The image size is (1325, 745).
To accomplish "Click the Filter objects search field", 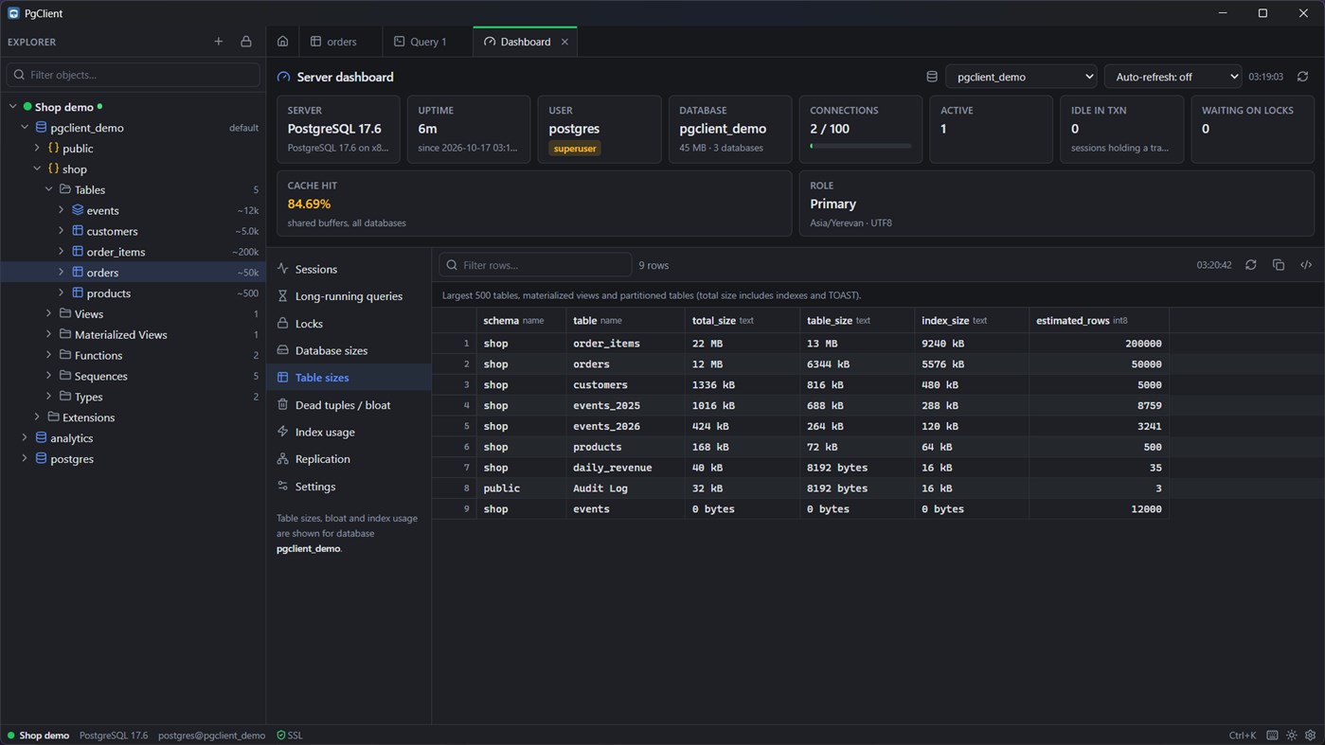I will (x=133, y=75).
